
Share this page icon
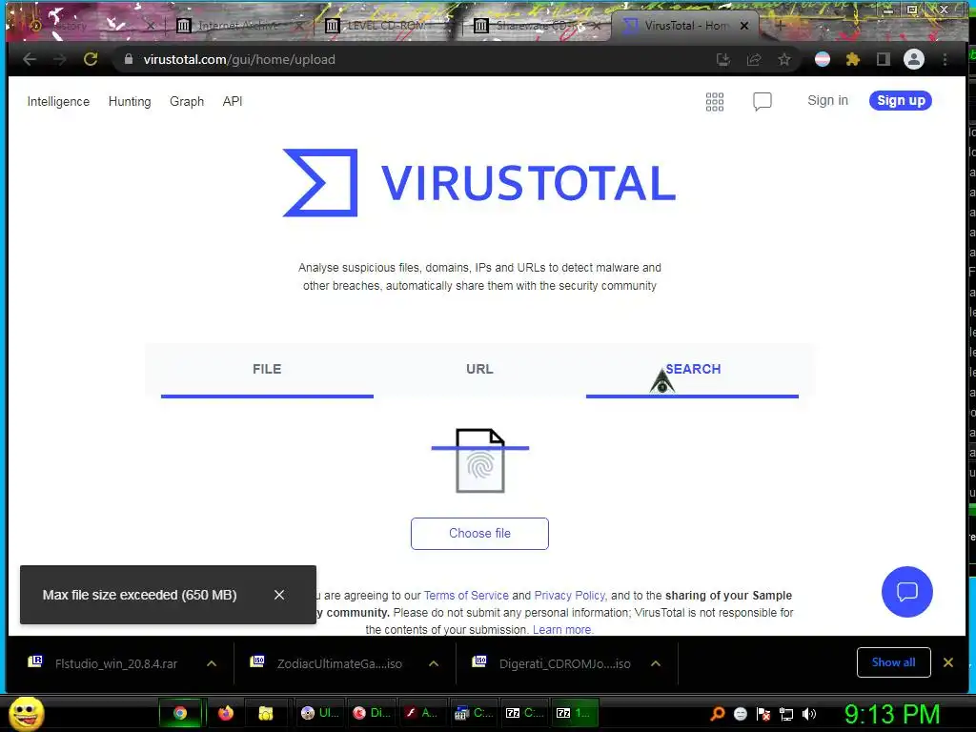click(754, 59)
